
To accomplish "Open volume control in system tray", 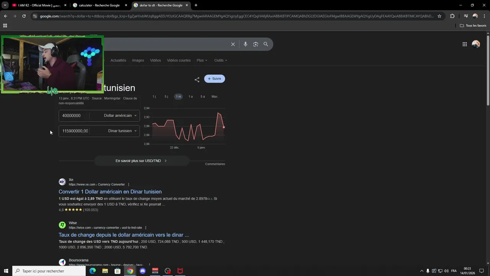I will [446, 271].
